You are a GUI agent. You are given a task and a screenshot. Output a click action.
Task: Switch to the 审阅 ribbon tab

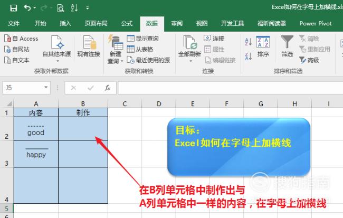[x=177, y=23]
